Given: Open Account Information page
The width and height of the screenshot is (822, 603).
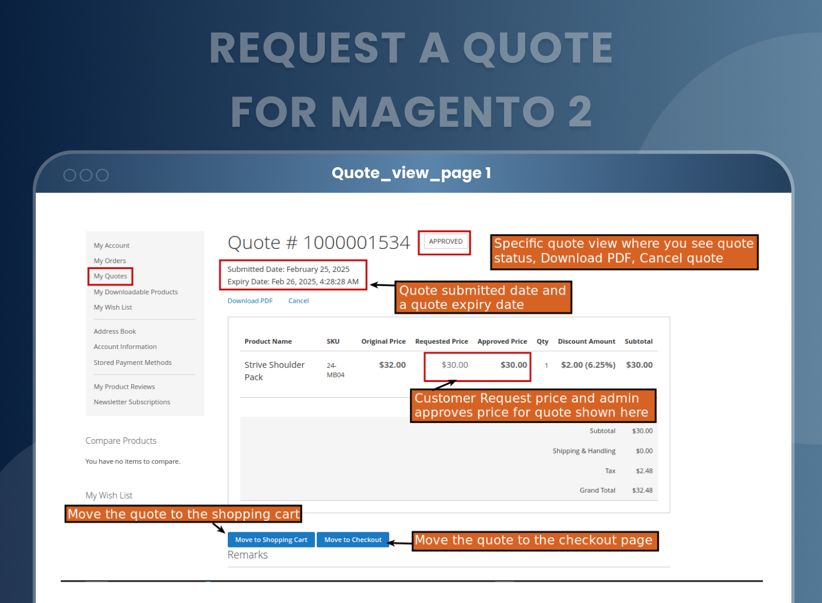Looking at the screenshot, I should click(125, 347).
